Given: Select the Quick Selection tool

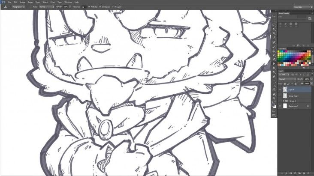Looking at the screenshot, I should coord(274,29).
